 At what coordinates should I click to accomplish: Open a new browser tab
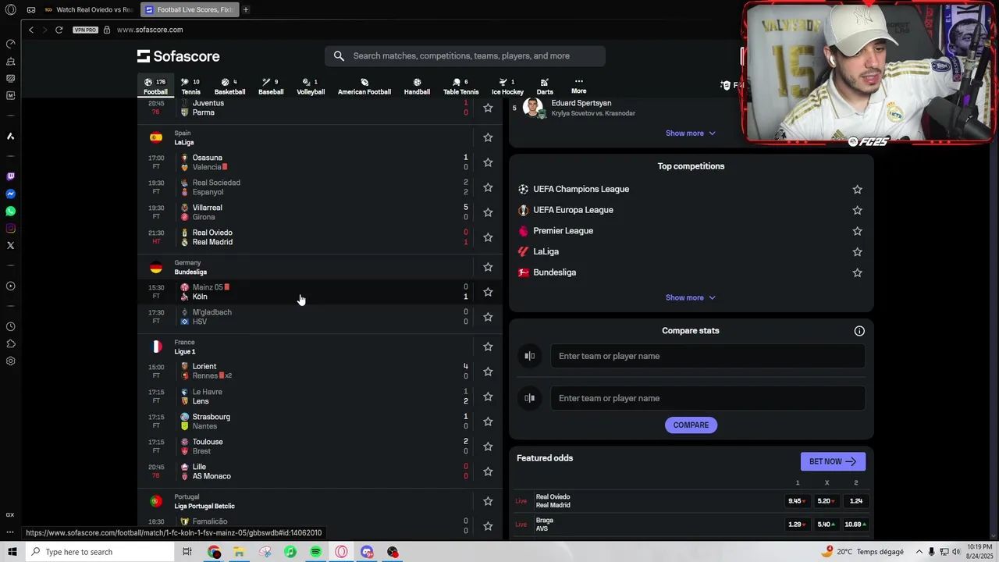(x=246, y=9)
